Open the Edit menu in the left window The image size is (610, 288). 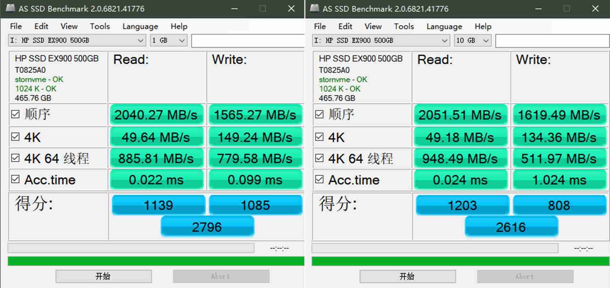(41, 26)
